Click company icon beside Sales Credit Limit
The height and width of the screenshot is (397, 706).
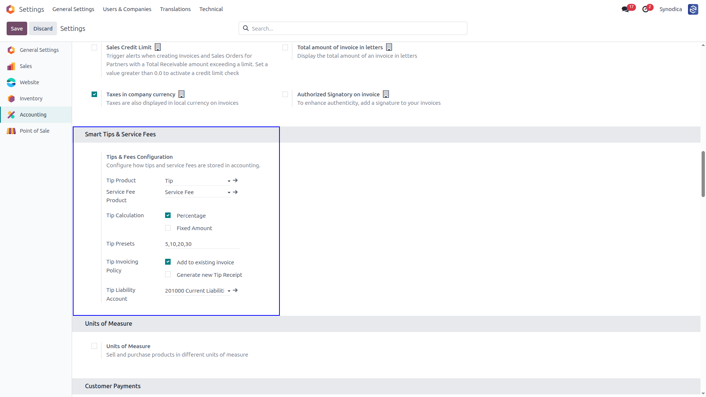click(158, 47)
